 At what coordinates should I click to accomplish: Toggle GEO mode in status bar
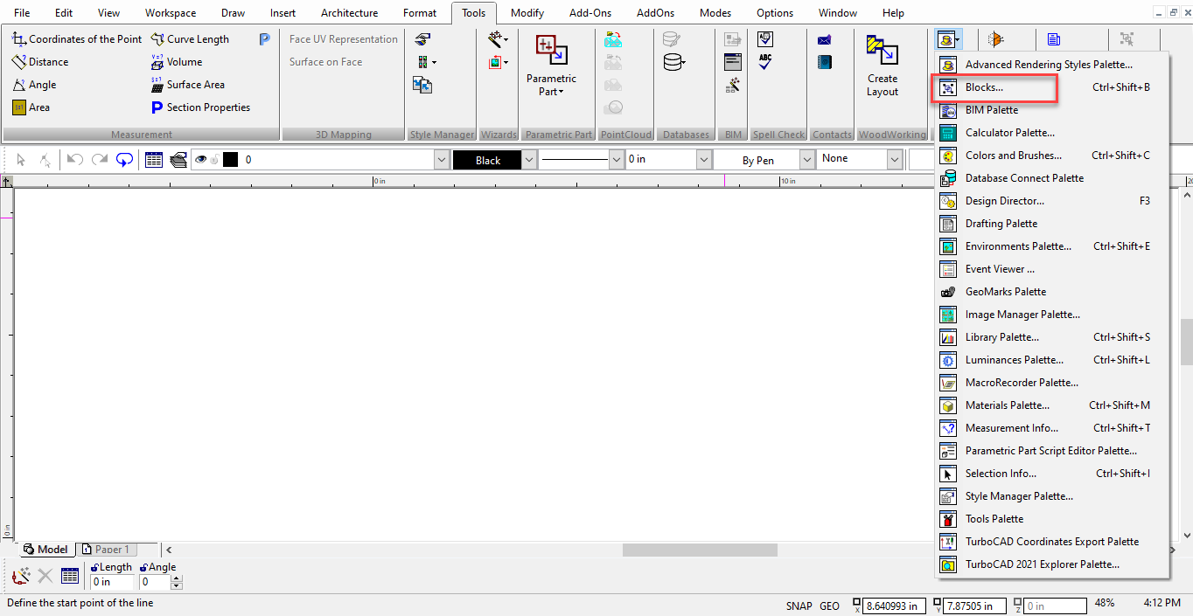click(829, 606)
